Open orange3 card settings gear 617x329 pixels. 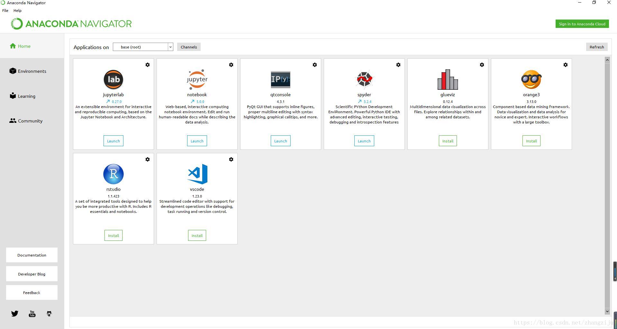point(566,65)
